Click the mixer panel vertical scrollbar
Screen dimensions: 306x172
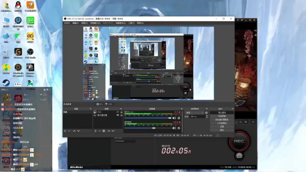[182, 122]
